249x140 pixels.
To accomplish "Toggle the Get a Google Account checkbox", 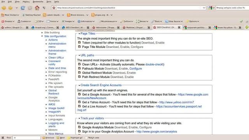I will click(79, 94).
